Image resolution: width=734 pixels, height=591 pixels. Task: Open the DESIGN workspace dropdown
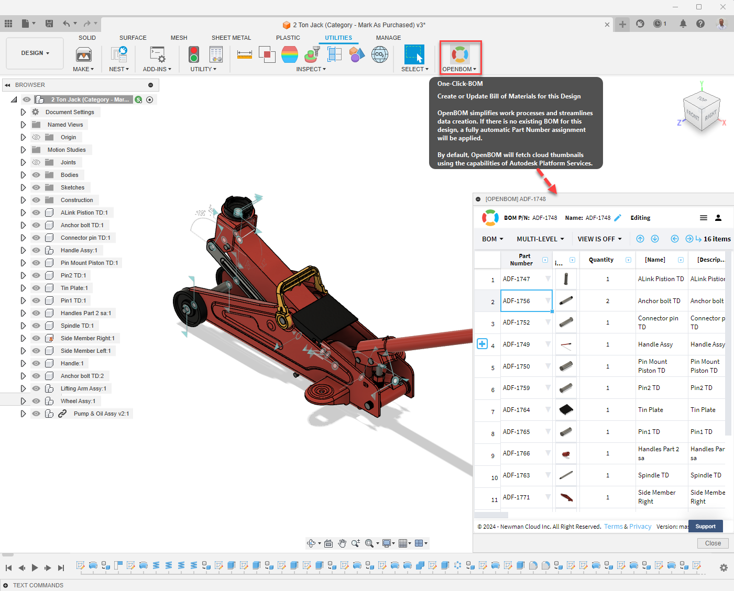pyautogui.click(x=35, y=53)
